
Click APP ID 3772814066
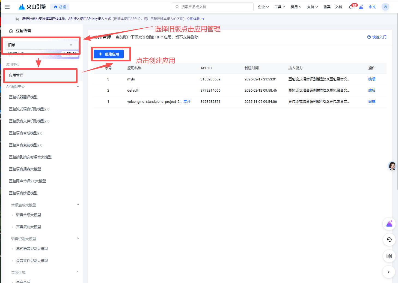(210, 91)
